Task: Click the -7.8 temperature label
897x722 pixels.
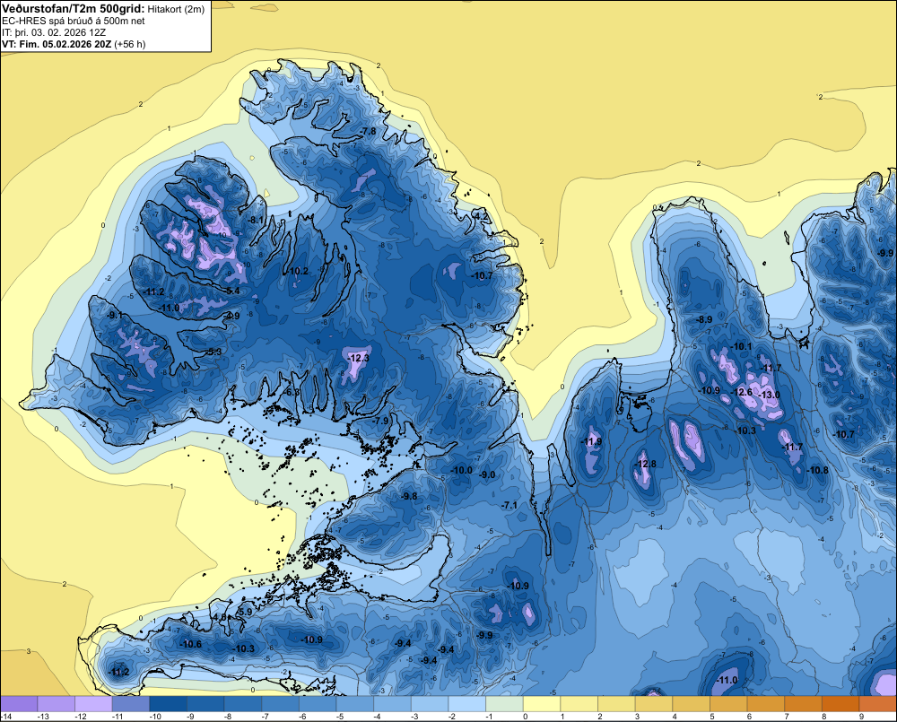Action: [x=368, y=131]
